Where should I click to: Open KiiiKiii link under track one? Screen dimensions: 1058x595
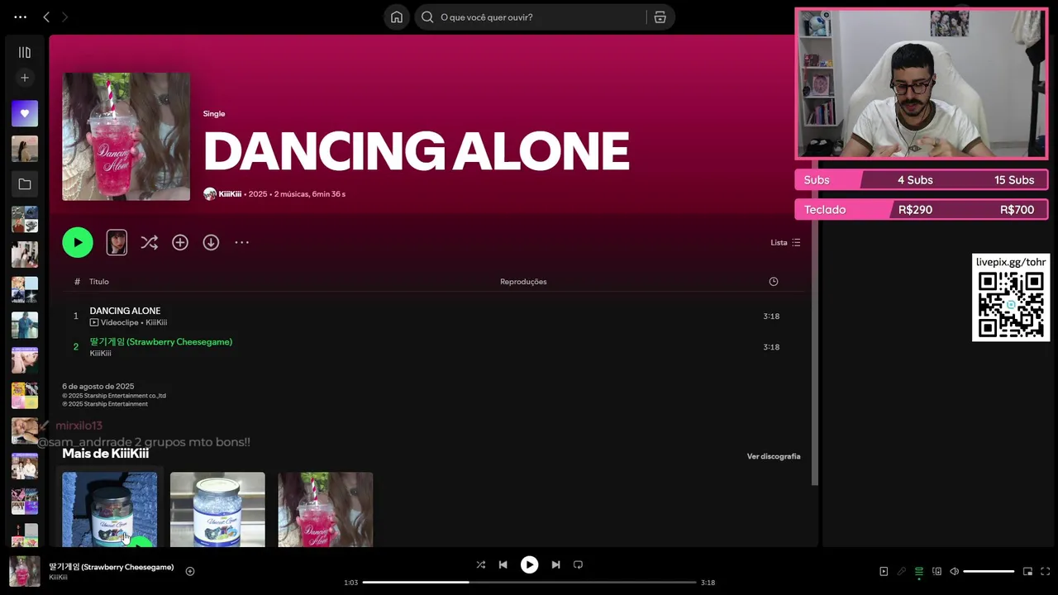[x=156, y=322]
